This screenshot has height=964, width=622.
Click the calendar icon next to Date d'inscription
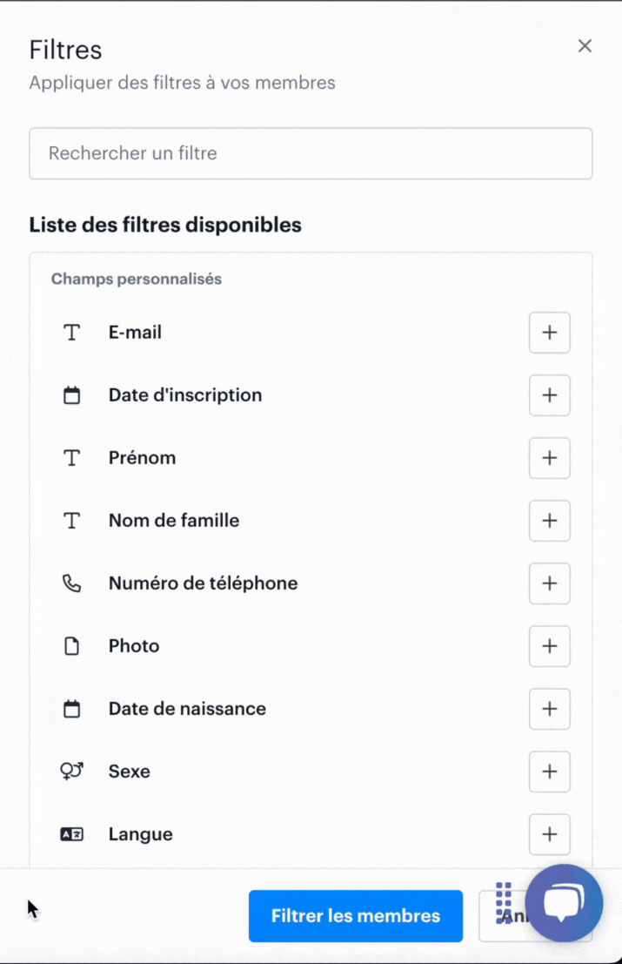70,394
